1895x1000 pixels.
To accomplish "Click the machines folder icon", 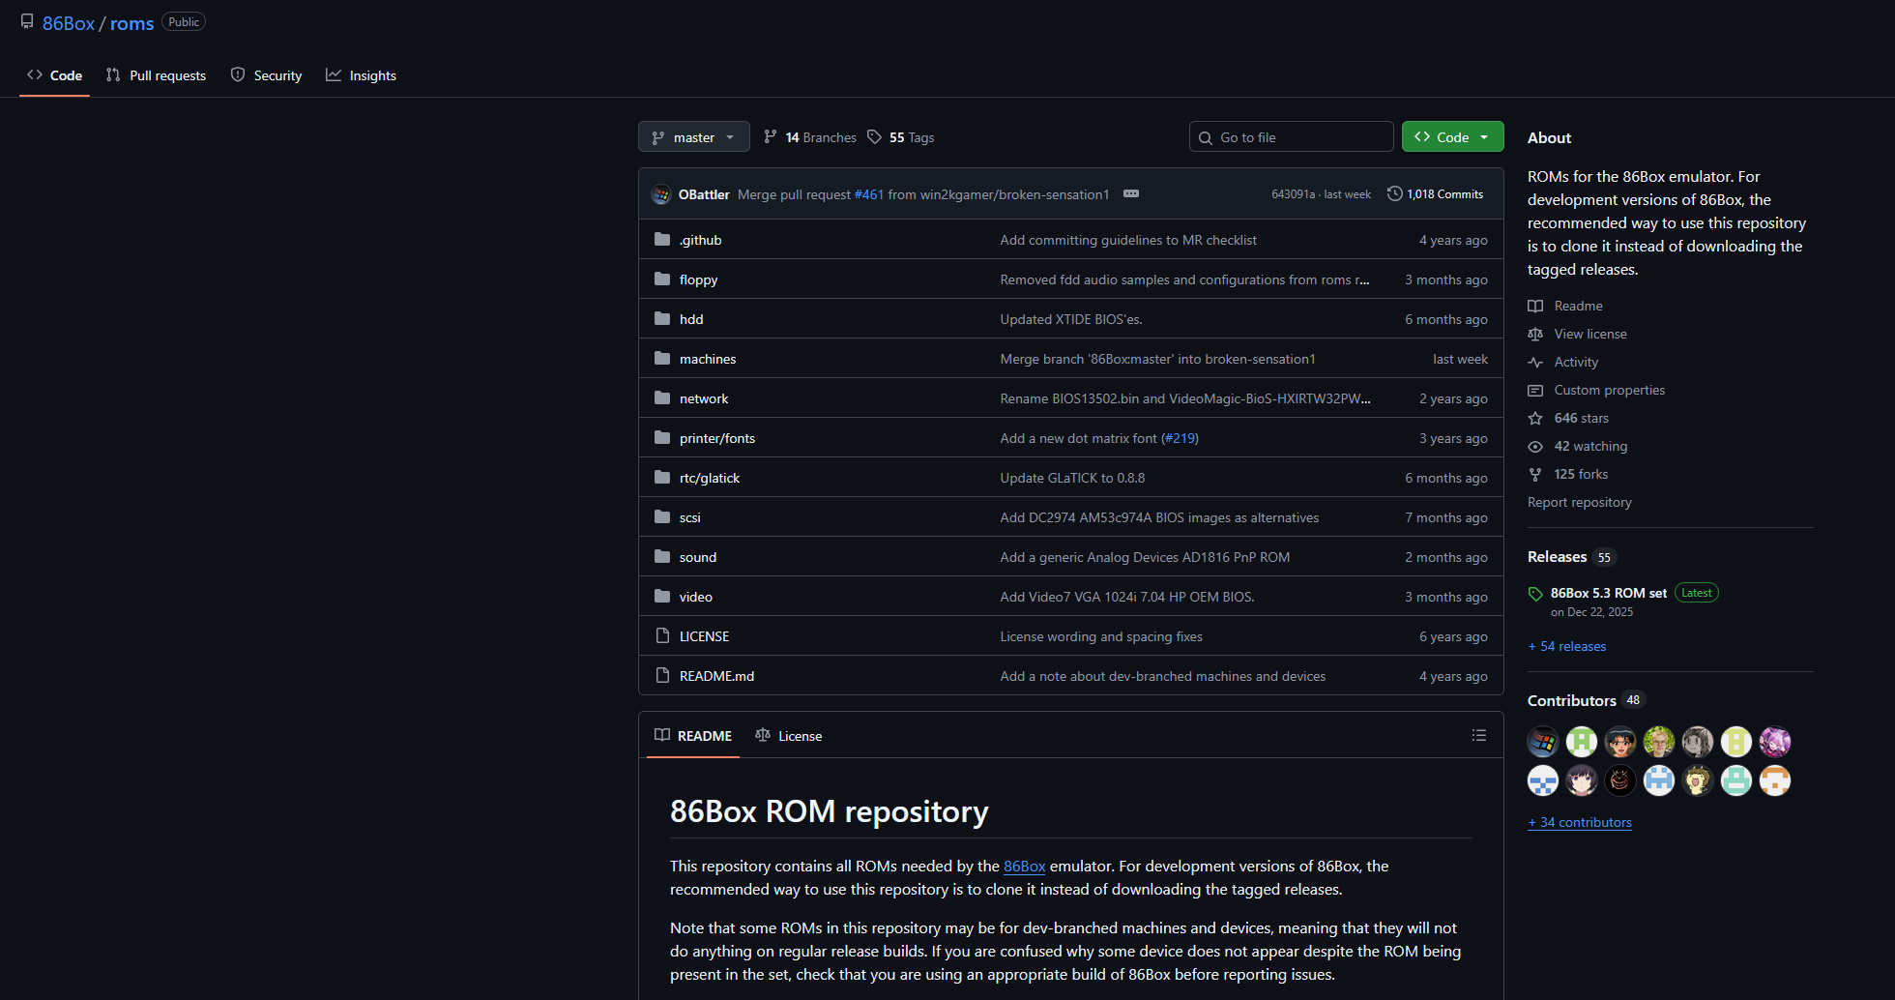I will (662, 359).
